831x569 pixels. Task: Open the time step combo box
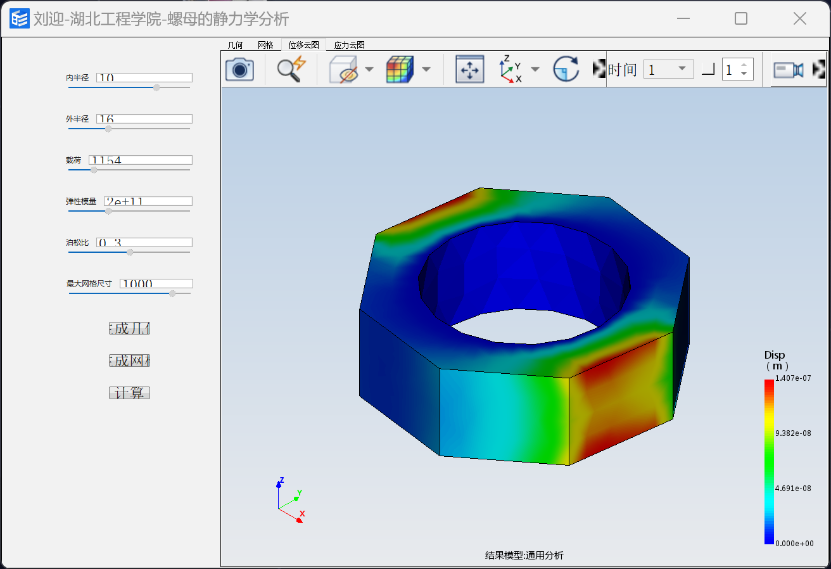tap(668, 69)
